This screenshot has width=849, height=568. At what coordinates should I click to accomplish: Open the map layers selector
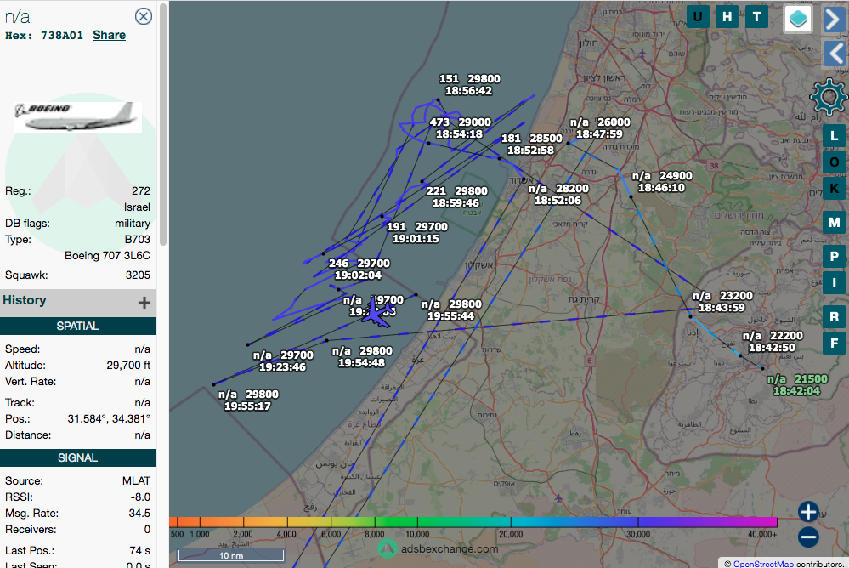798,19
